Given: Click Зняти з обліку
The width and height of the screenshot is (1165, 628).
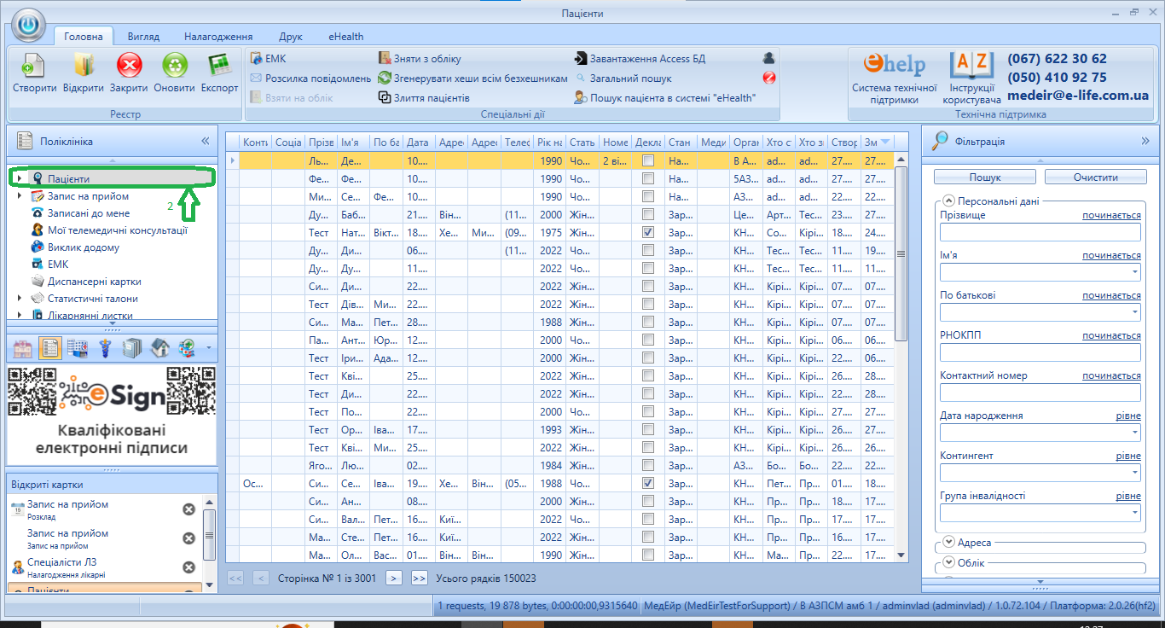Looking at the screenshot, I should click(420, 59).
